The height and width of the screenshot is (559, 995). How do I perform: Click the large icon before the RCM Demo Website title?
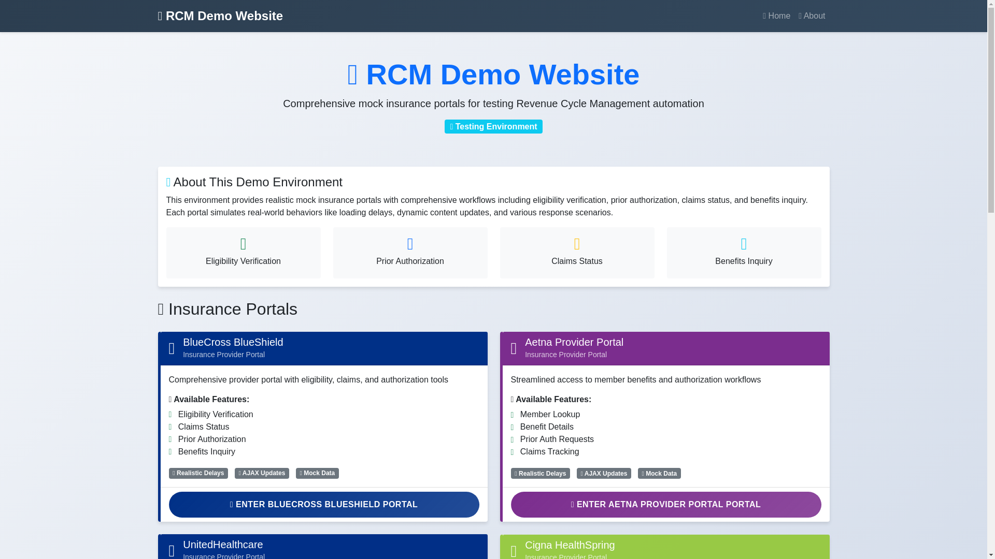click(x=352, y=75)
